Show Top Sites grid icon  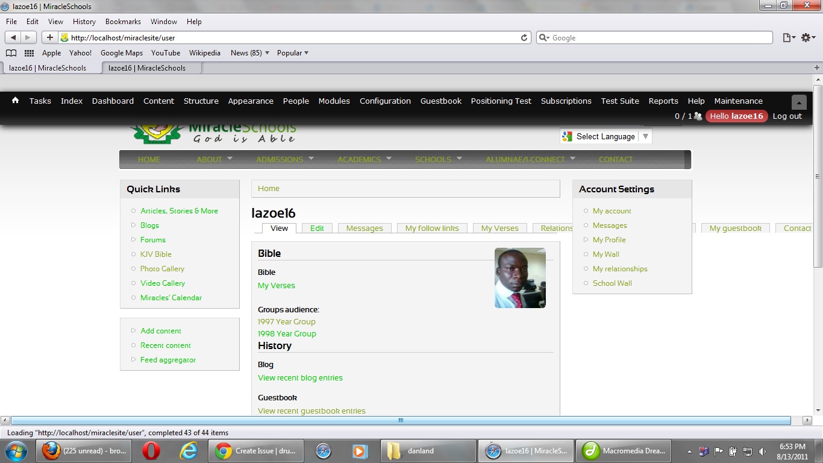point(29,53)
